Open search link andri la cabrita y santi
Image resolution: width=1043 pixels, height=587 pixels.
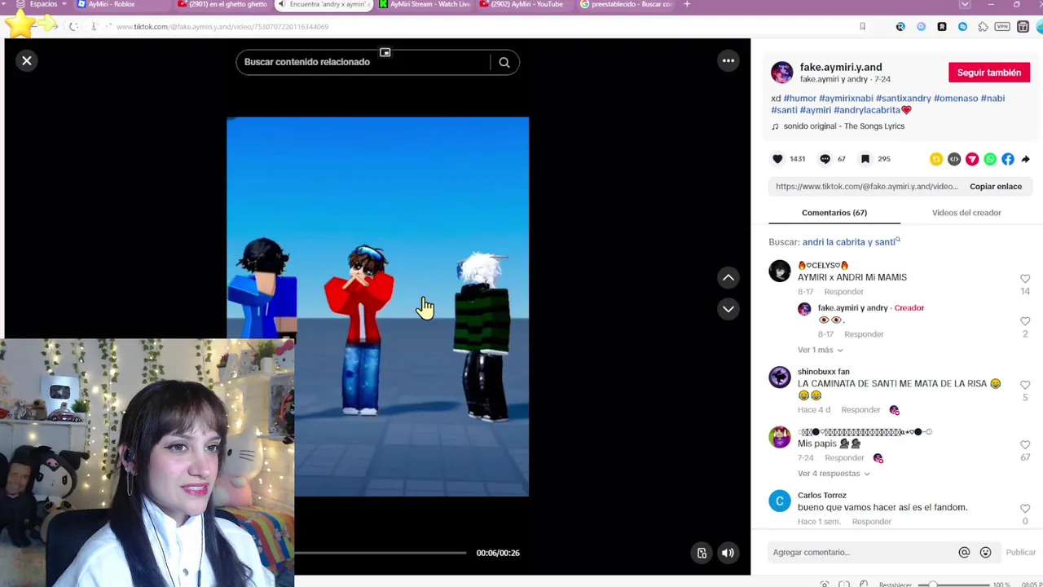(x=851, y=242)
